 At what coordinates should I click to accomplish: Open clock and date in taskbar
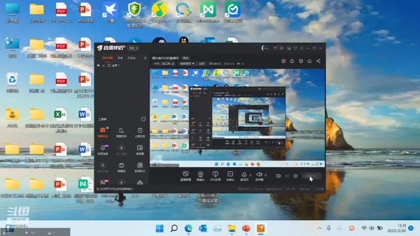[x=398, y=228]
